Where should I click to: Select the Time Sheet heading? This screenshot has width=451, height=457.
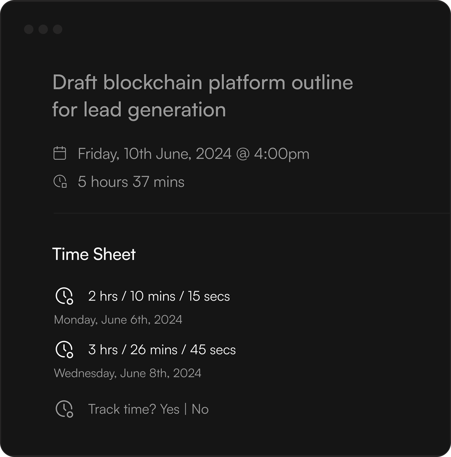click(94, 254)
